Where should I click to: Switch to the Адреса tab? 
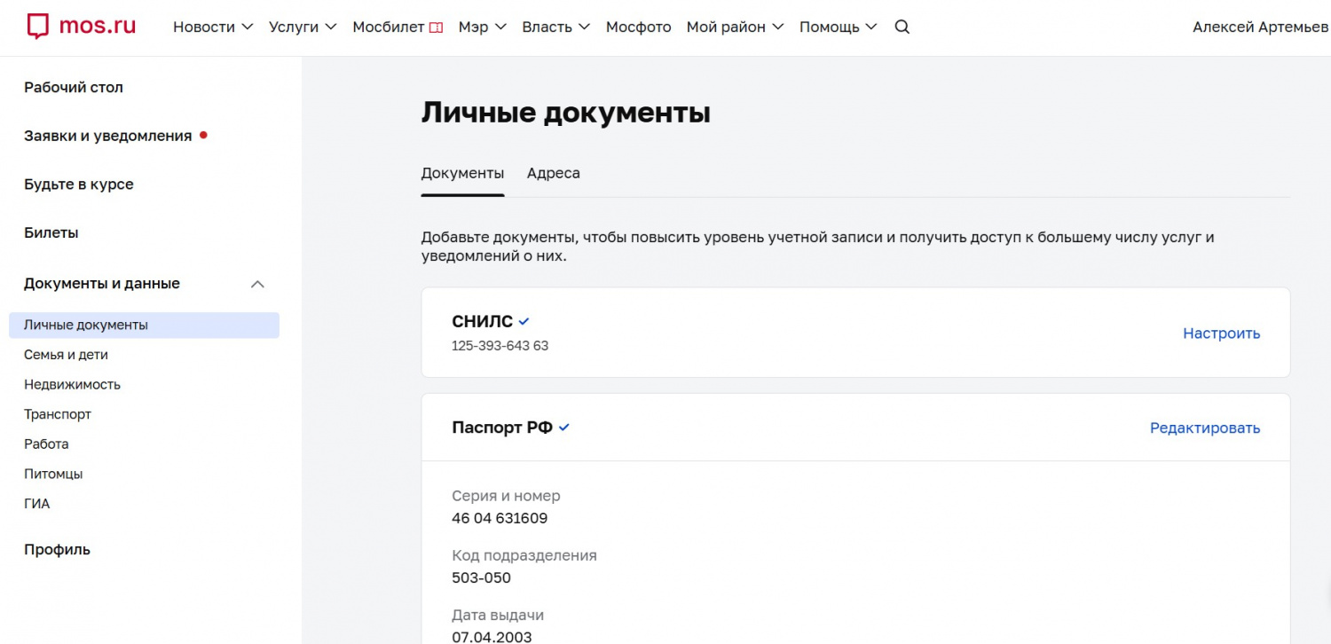pos(554,173)
